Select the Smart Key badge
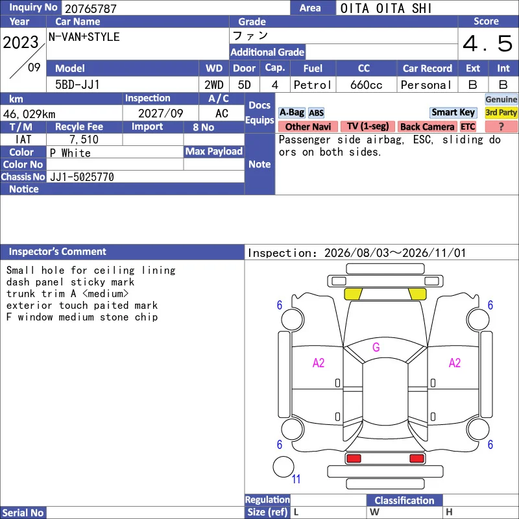Image resolution: width=519 pixels, height=519 pixels. 453,112
